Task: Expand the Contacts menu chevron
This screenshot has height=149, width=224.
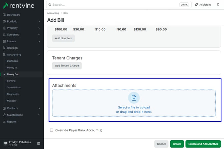Action: tap(39, 108)
